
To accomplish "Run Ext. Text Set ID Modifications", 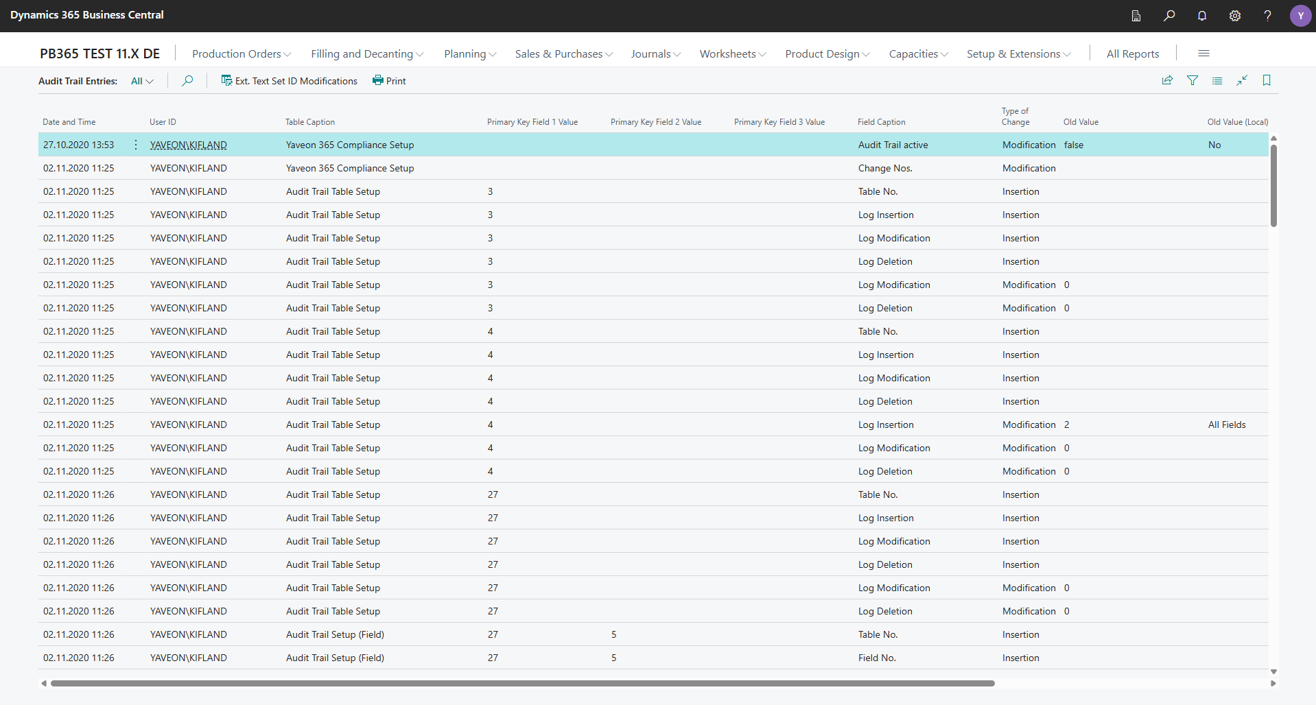I will click(289, 80).
